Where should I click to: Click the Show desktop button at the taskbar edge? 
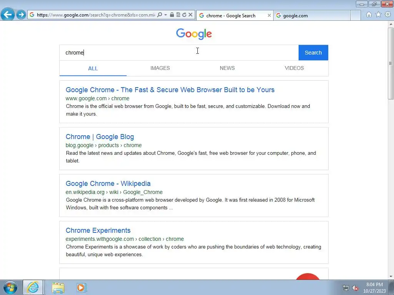click(391, 287)
